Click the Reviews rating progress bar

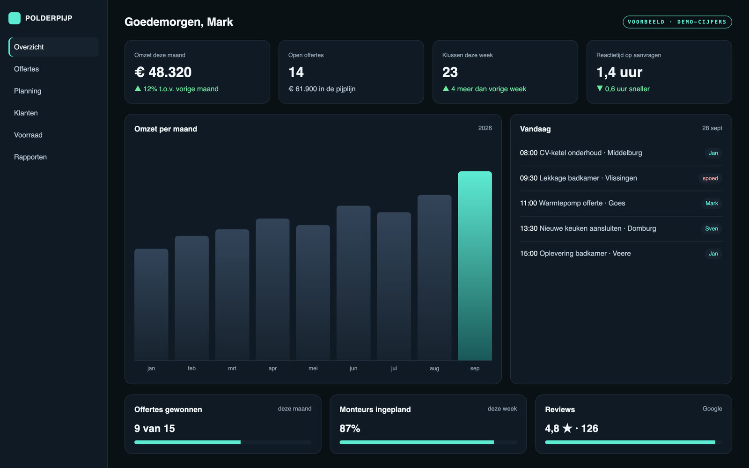(x=633, y=442)
